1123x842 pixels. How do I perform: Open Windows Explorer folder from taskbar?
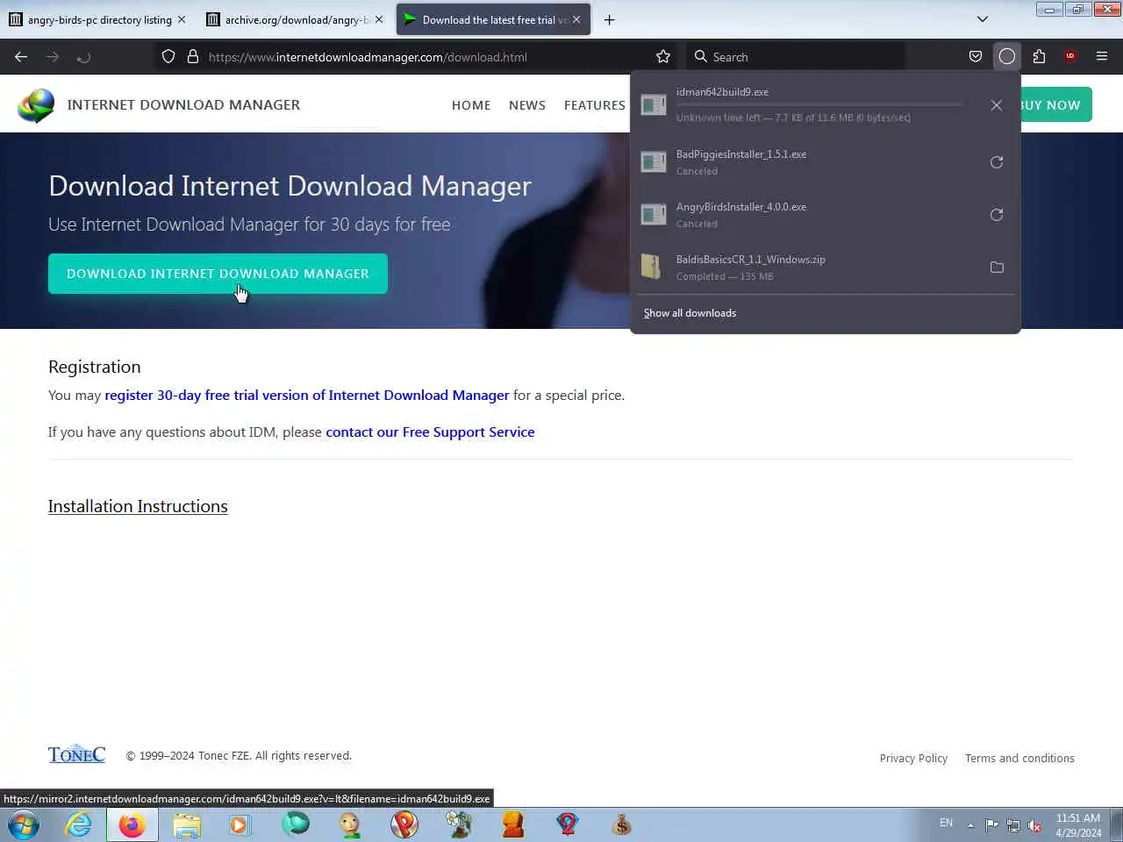coord(187,824)
